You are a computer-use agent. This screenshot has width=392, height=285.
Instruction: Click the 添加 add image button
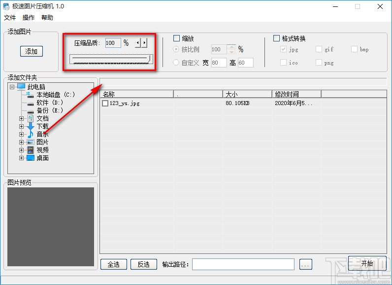[32, 51]
